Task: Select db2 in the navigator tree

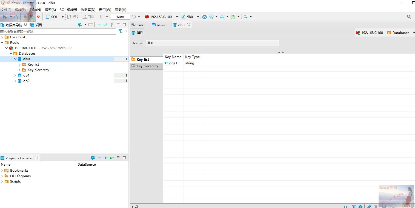Action: click(26, 81)
